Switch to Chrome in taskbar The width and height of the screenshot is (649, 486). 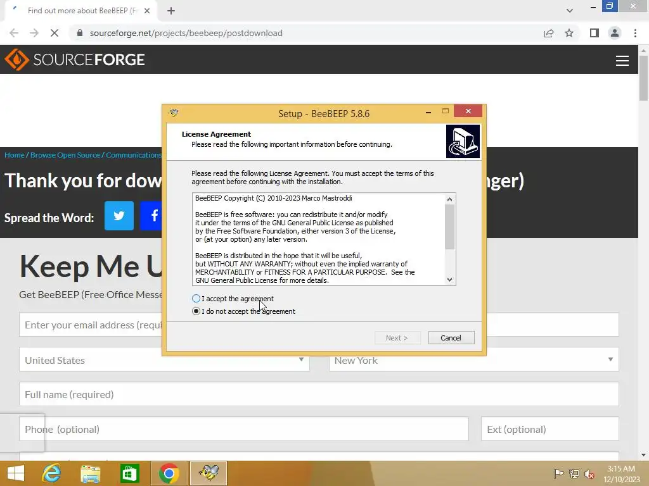pyautogui.click(x=169, y=473)
